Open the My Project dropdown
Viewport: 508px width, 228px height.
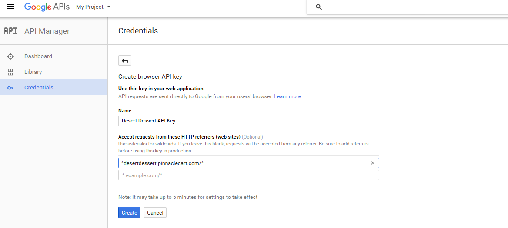(x=94, y=7)
